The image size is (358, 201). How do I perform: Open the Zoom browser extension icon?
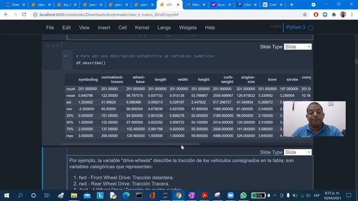pos(325,15)
